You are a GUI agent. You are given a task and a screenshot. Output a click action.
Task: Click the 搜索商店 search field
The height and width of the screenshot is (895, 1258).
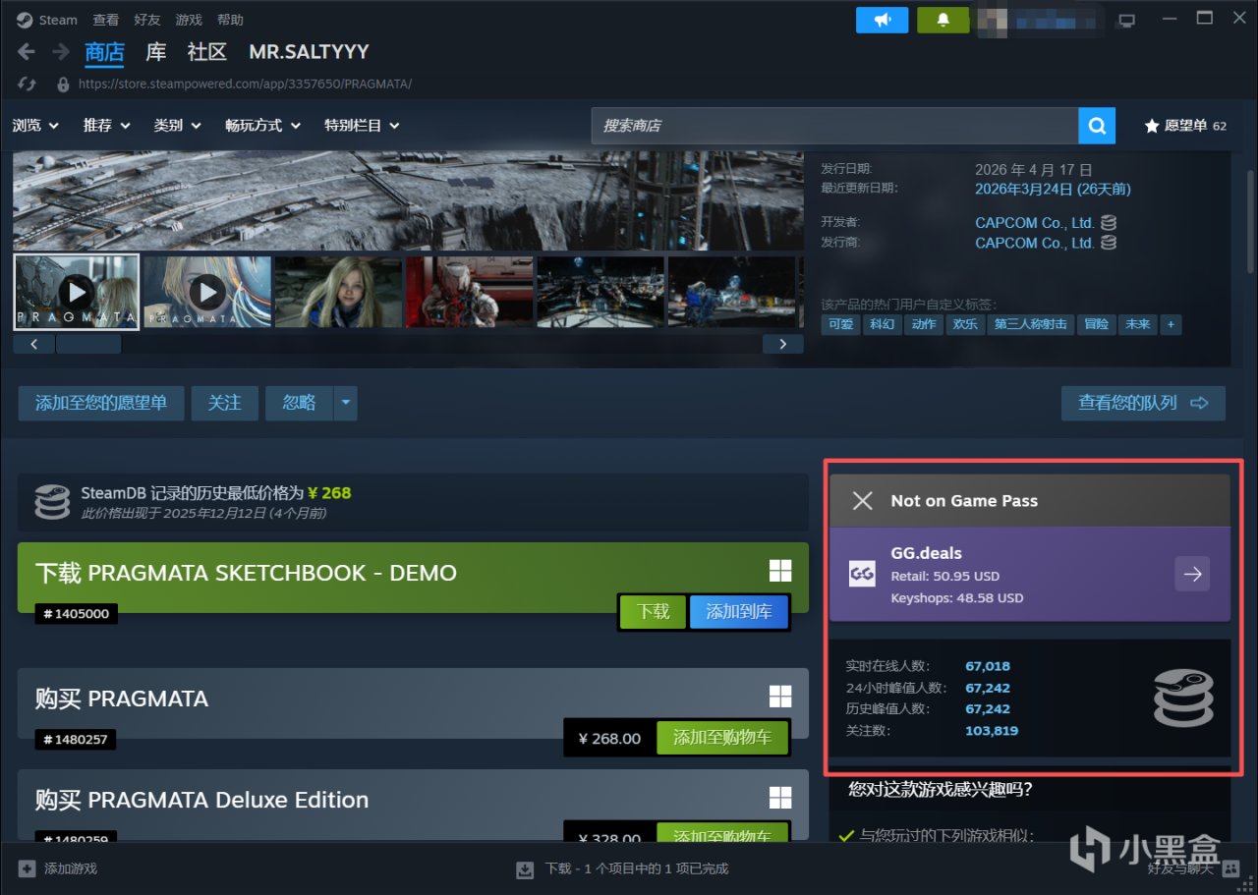tap(834, 126)
